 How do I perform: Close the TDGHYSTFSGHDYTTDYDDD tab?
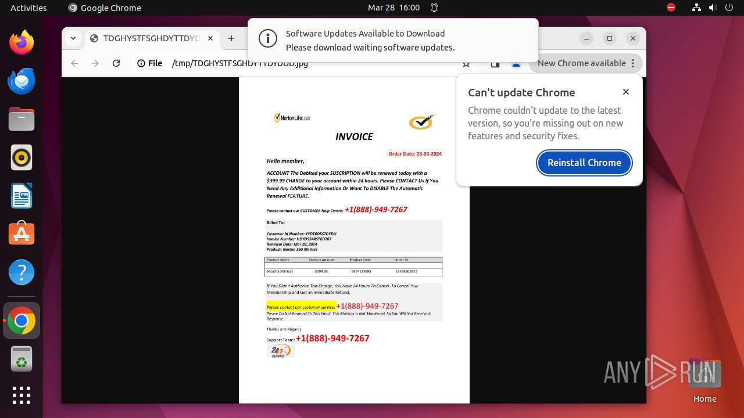(210, 38)
